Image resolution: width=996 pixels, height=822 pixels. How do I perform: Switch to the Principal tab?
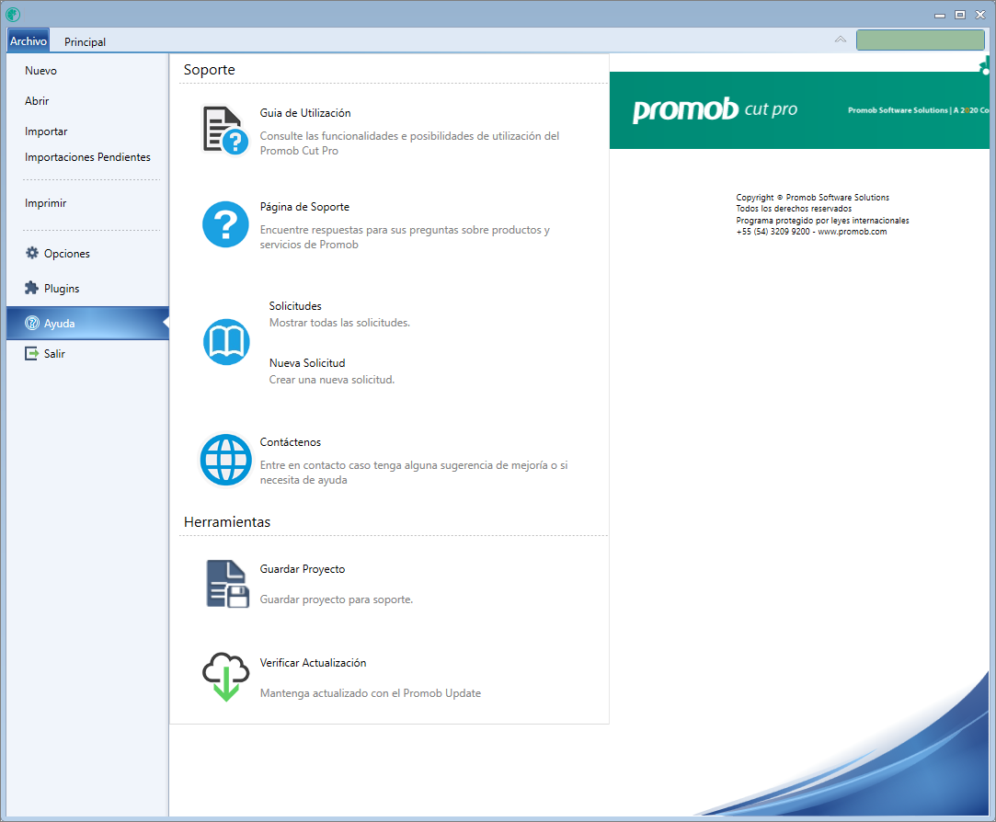(x=86, y=41)
